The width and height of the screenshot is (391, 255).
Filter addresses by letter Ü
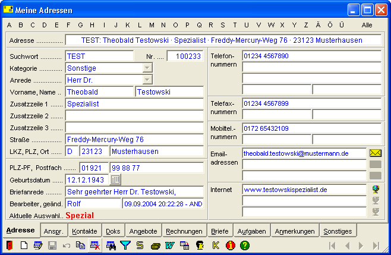(342, 24)
